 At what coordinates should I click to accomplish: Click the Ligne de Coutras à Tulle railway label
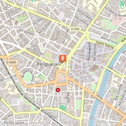(x=31, y=97)
